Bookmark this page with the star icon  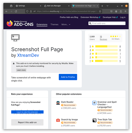click(100, 11)
